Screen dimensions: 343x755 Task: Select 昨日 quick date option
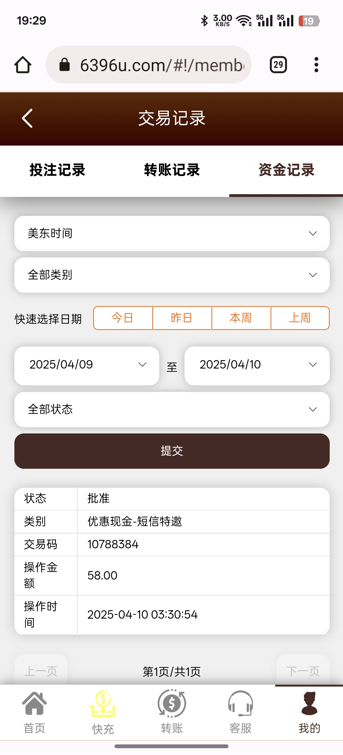pos(182,318)
